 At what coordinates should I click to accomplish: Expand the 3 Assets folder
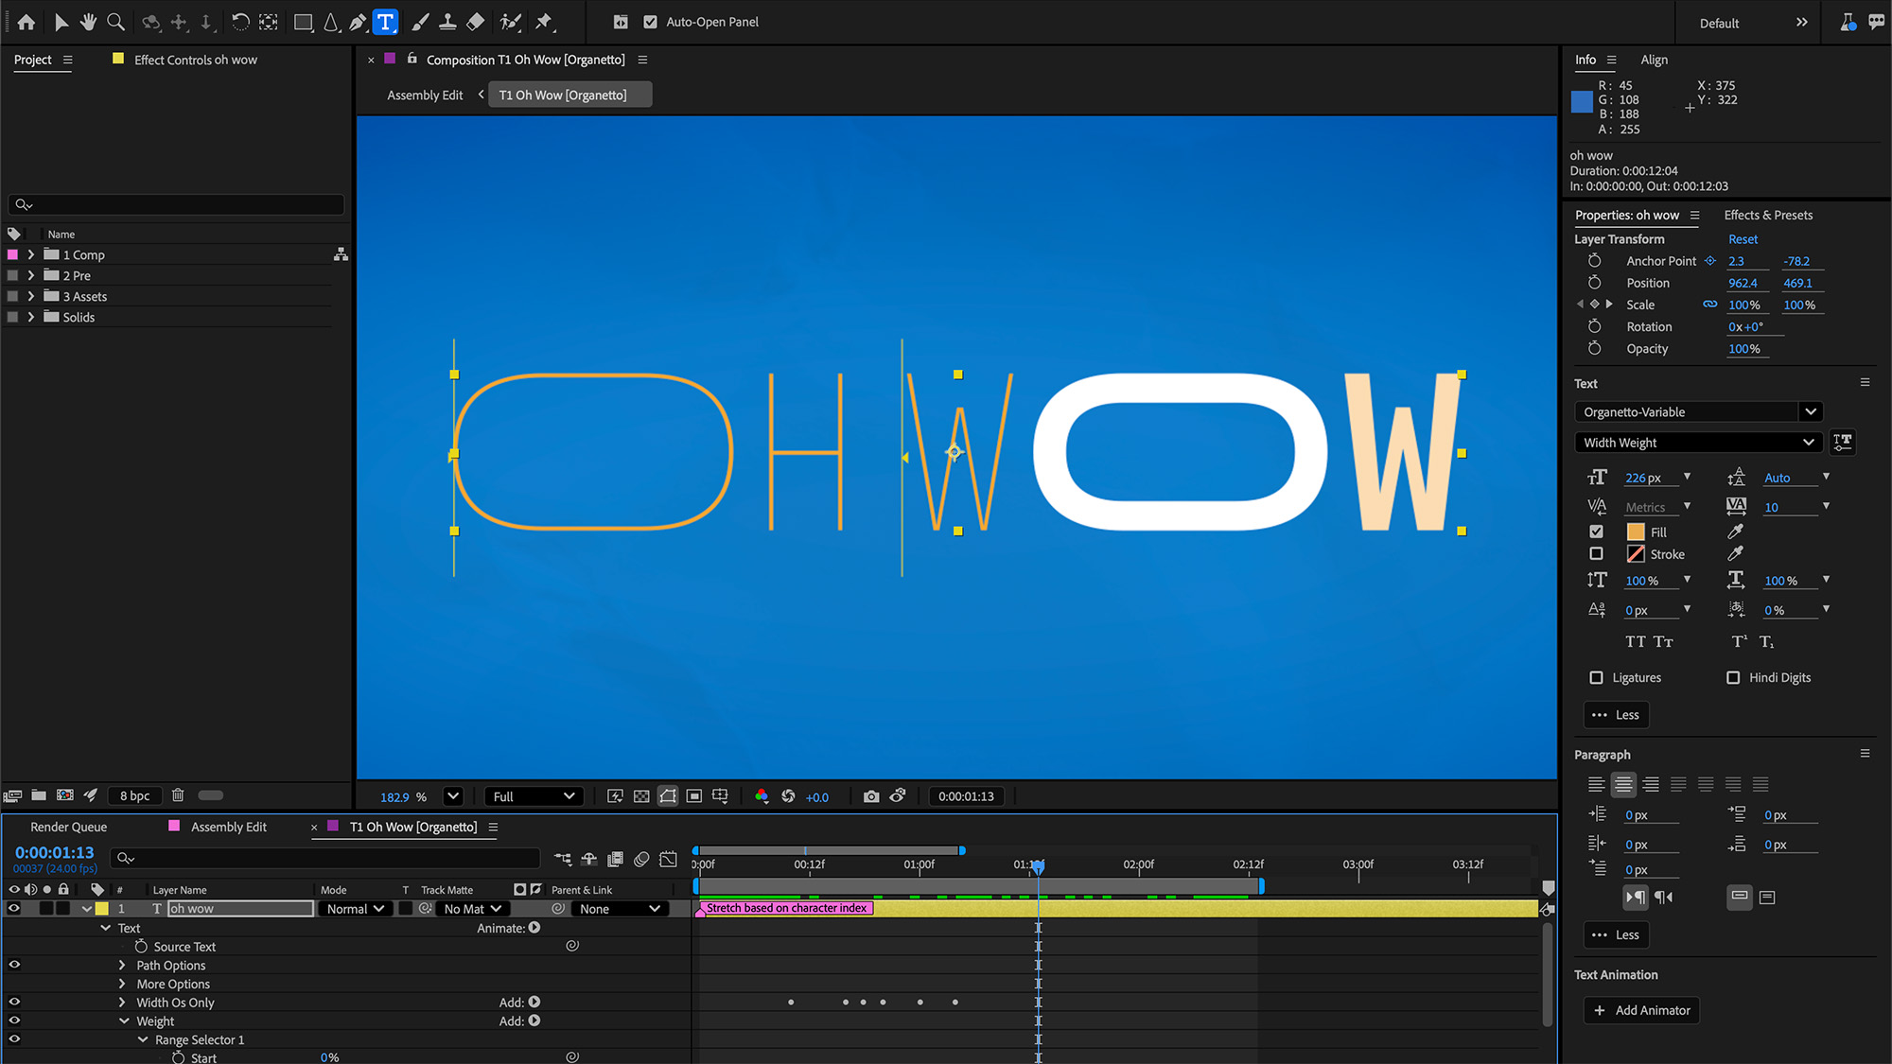tap(31, 296)
